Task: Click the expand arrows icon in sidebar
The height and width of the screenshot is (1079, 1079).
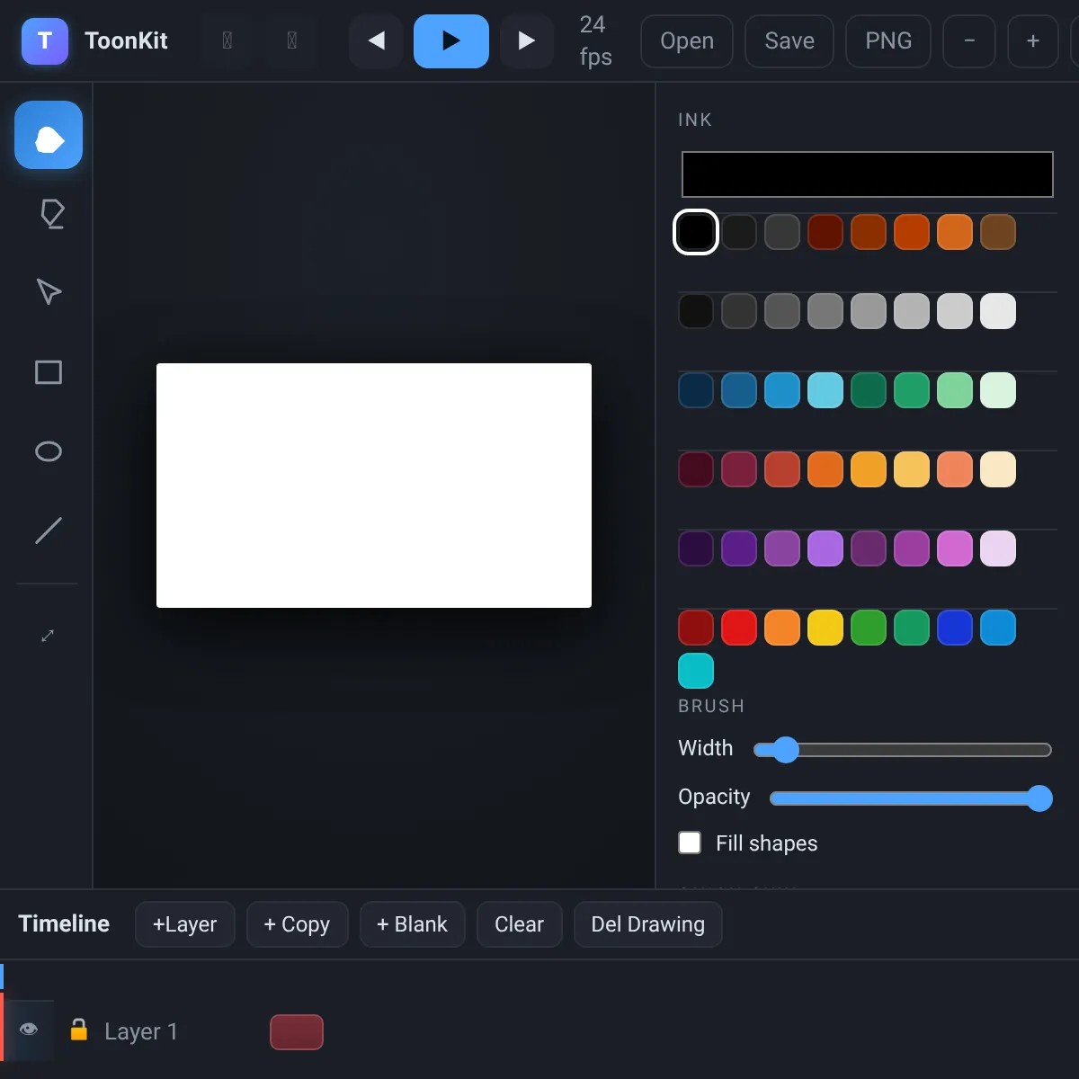Action: coord(49,636)
